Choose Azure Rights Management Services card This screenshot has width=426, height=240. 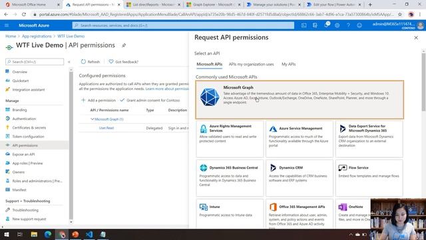tap(230, 139)
